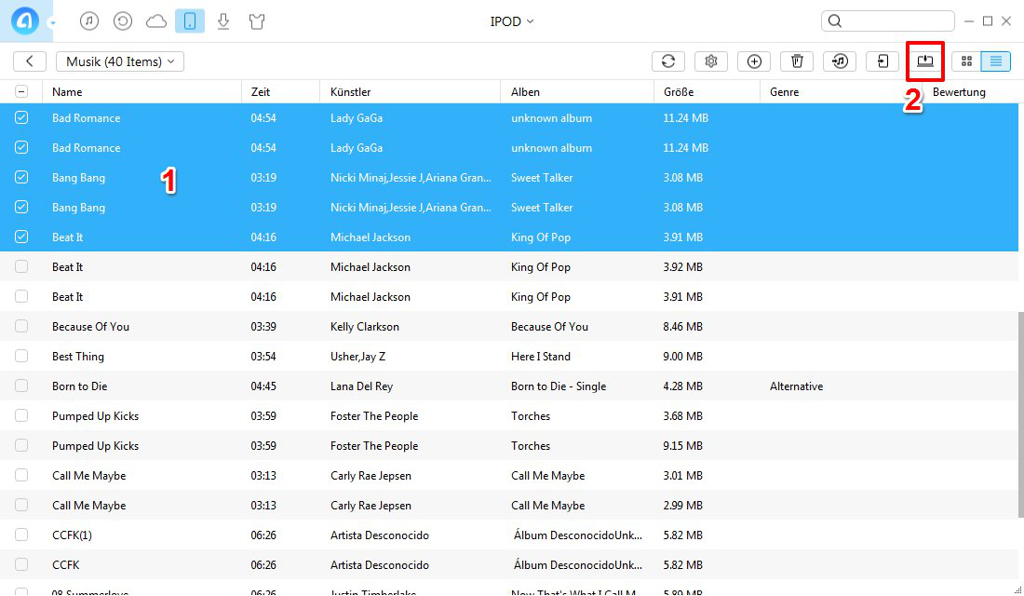Sort by the Bewertung column header
This screenshot has width=1024, height=596.
tap(959, 92)
